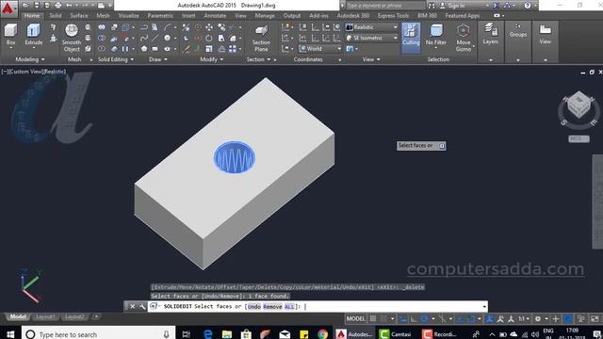Click the Customize wrench icon on command line
This screenshot has width=603, height=339.
coord(142,306)
